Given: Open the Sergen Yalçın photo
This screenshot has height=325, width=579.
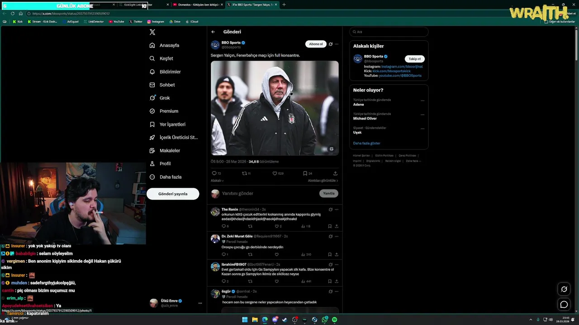Looking at the screenshot, I should (x=275, y=108).
